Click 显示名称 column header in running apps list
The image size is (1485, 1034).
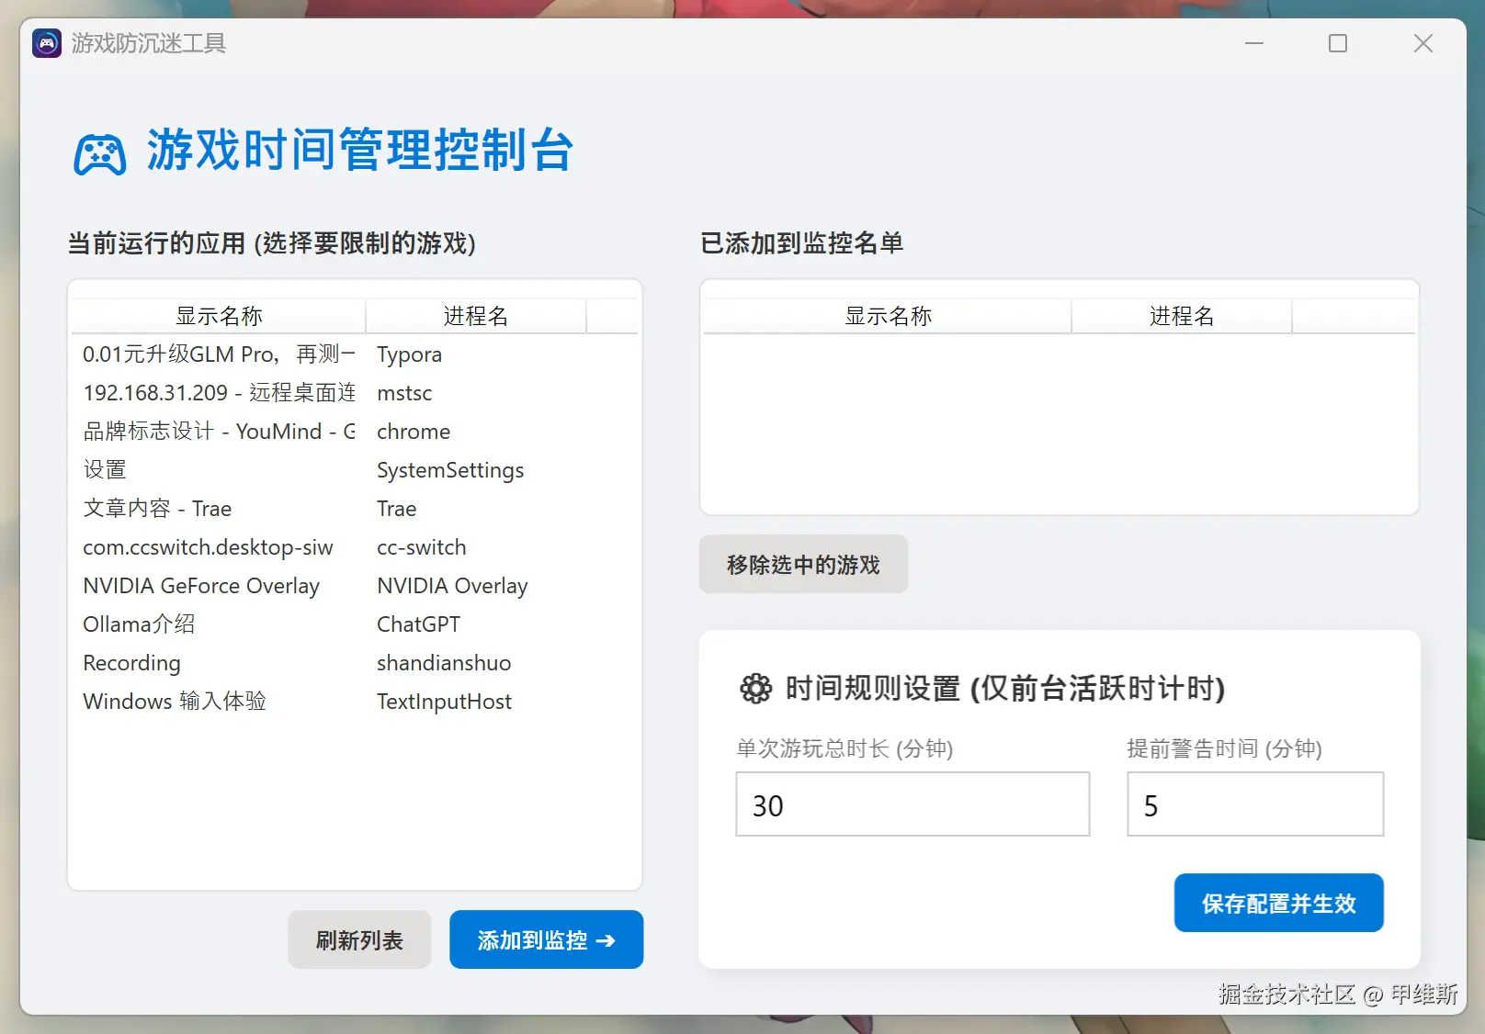click(x=219, y=316)
